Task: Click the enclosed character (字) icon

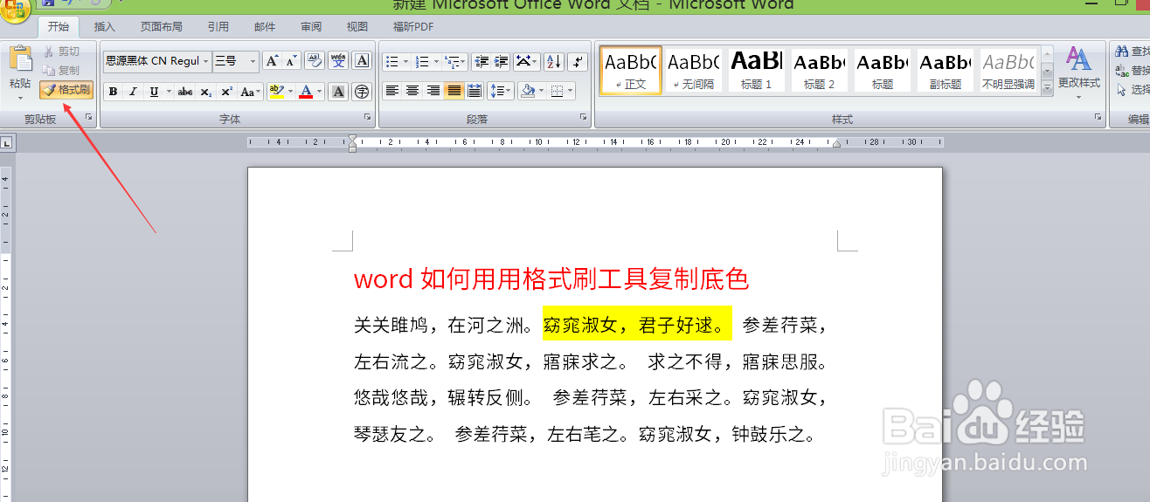Action: tap(361, 92)
